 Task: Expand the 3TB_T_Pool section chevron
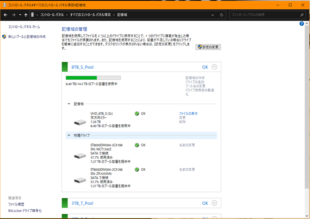(x=215, y=203)
